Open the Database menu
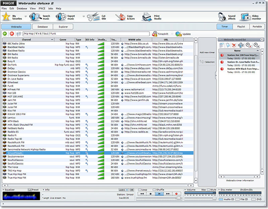 pos(22,8)
